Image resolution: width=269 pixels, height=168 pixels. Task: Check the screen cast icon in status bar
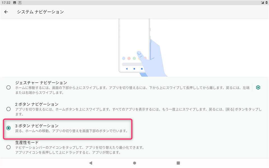coord(20,3)
